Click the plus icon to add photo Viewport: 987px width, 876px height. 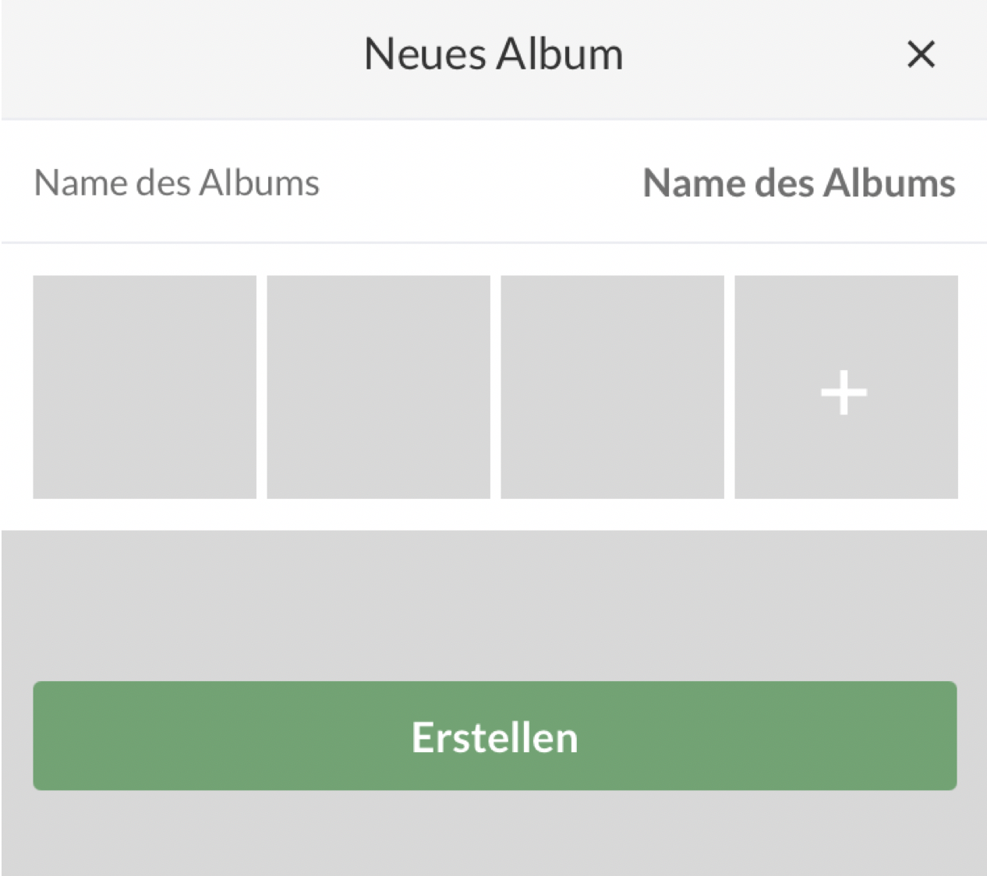(x=844, y=392)
